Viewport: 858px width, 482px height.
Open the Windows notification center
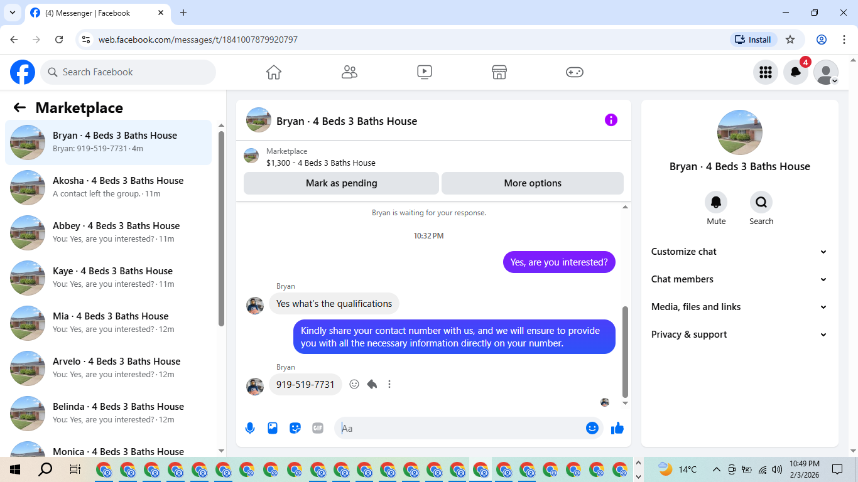click(x=837, y=469)
